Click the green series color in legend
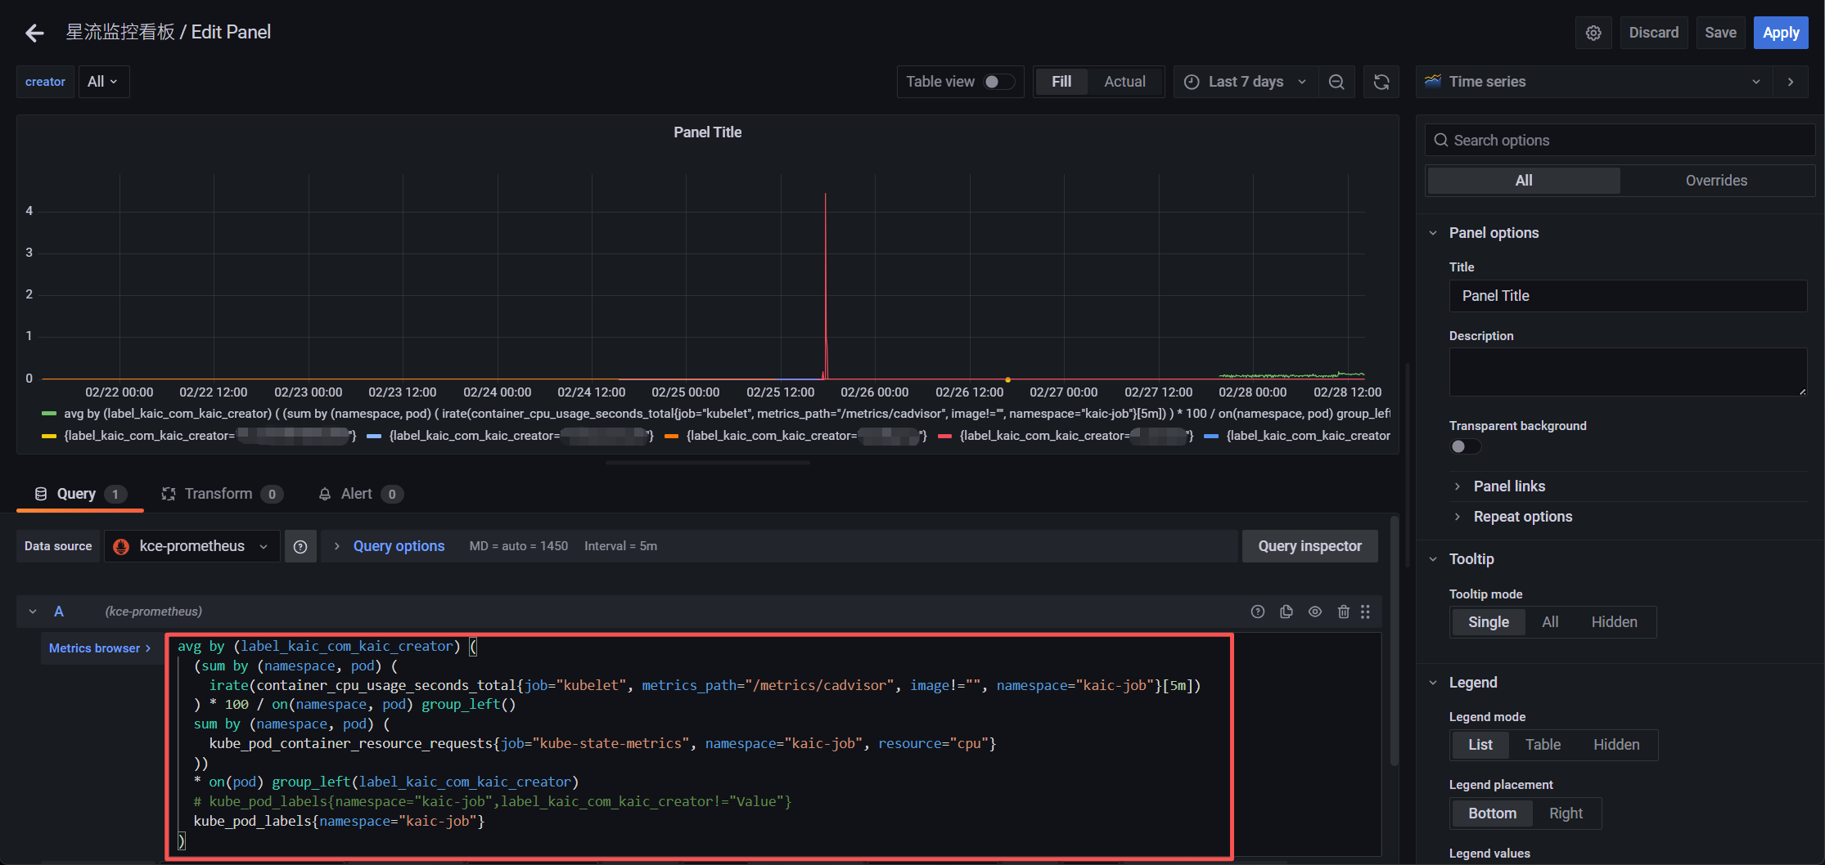The width and height of the screenshot is (1825, 865). point(49,414)
